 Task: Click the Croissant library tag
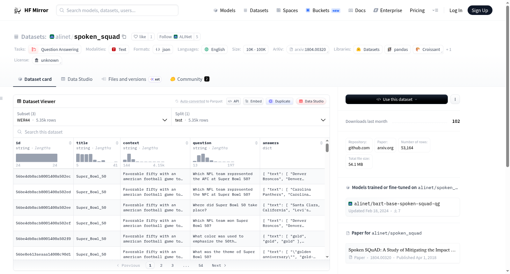pyautogui.click(x=428, y=49)
